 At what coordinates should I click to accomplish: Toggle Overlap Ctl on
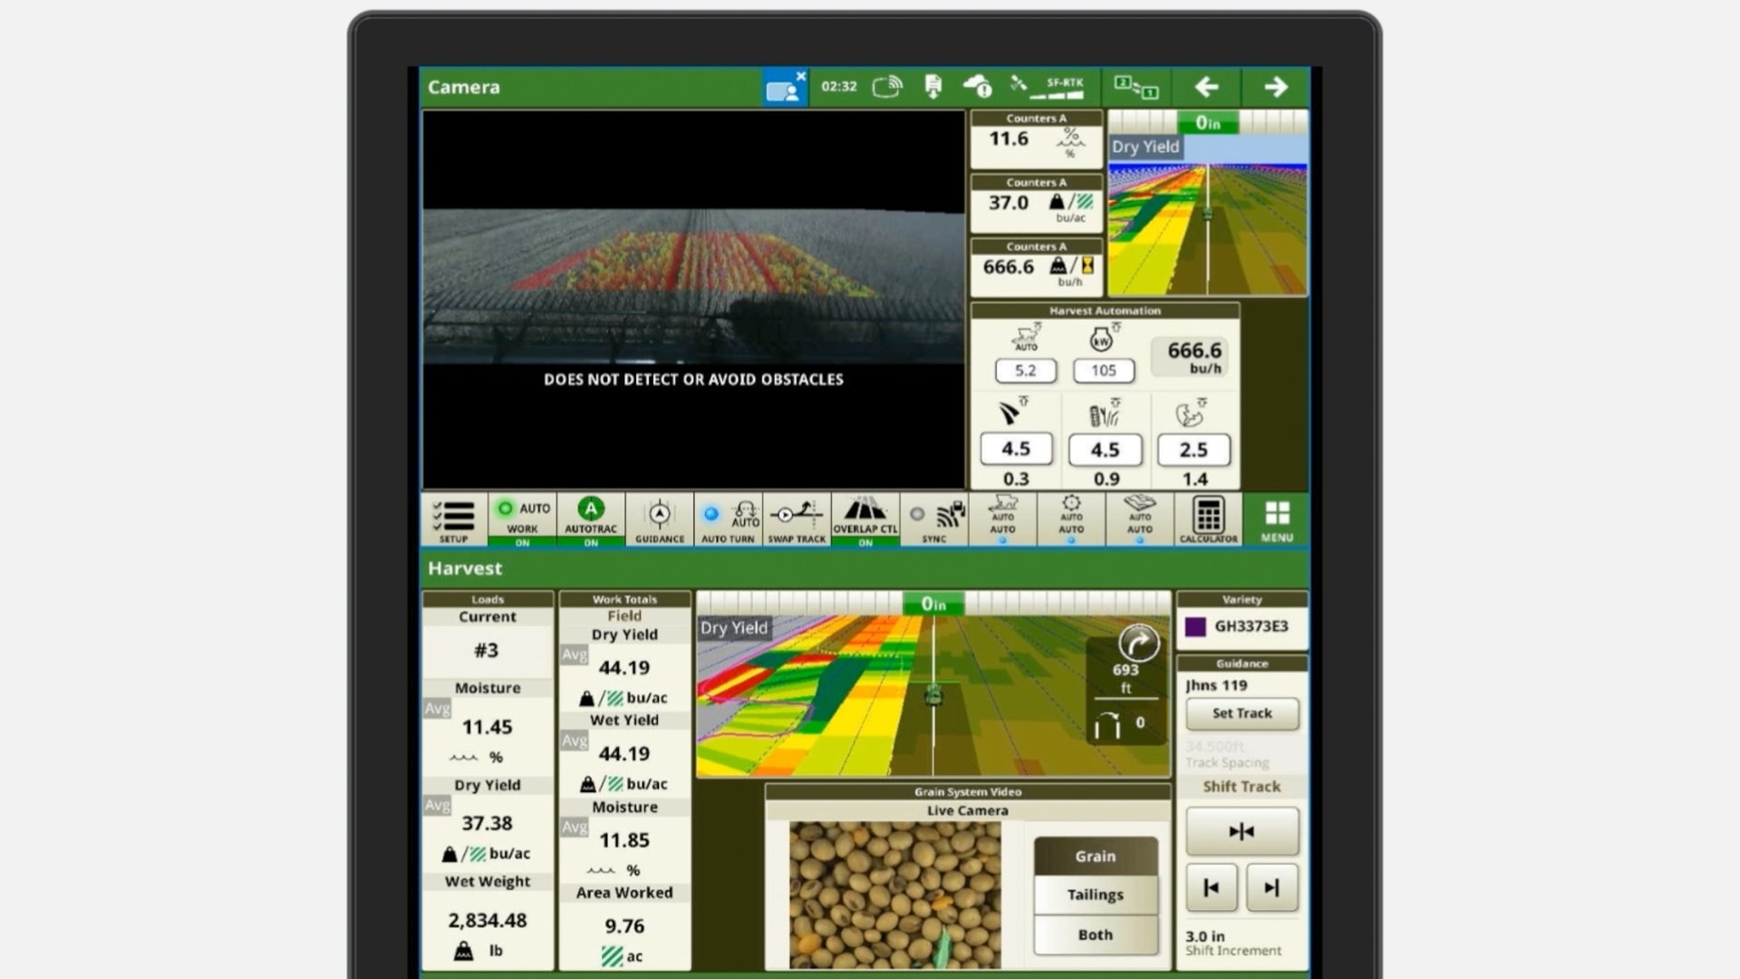click(x=865, y=519)
